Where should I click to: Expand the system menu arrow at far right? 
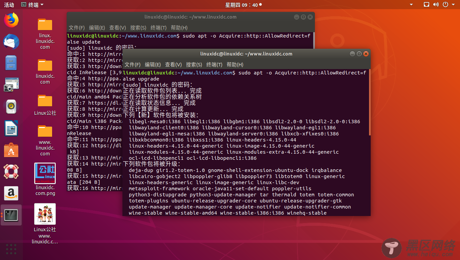click(453, 5)
